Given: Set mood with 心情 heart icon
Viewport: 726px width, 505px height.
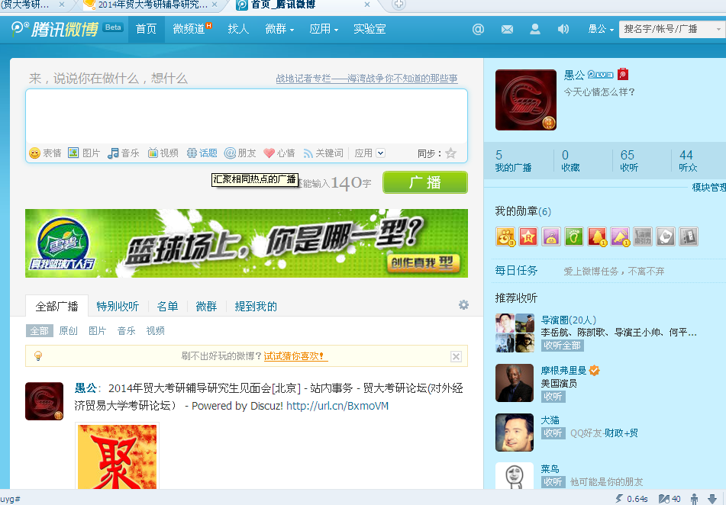Looking at the screenshot, I should point(279,153).
